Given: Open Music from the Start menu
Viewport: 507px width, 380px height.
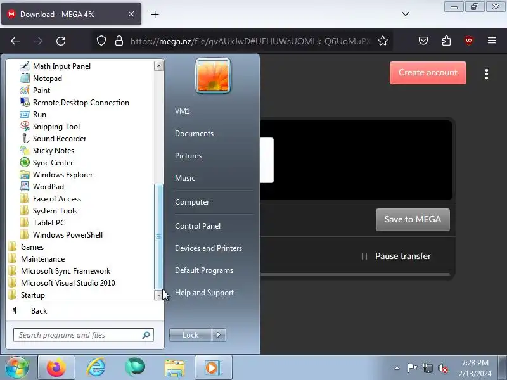Looking at the screenshot, I should (185, 178).
